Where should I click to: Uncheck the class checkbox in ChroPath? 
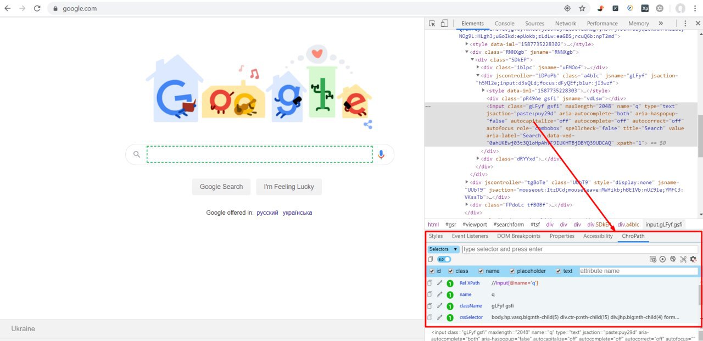point(451,271)
